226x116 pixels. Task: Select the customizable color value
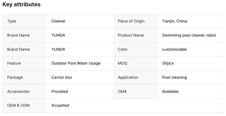(174, 49)
